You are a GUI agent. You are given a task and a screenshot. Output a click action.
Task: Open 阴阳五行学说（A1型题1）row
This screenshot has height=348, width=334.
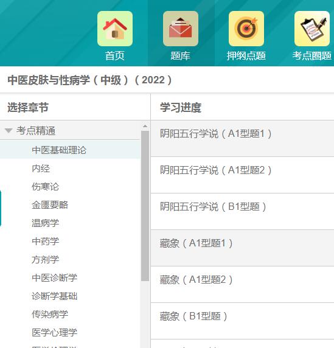click(x=242, y=139)
